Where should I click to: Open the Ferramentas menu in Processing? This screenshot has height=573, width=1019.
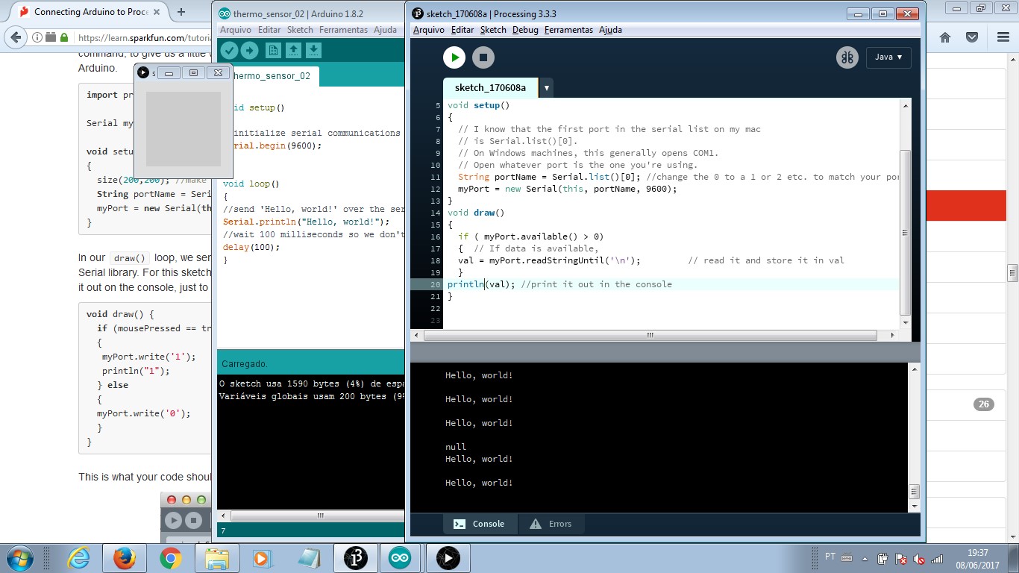568,30
